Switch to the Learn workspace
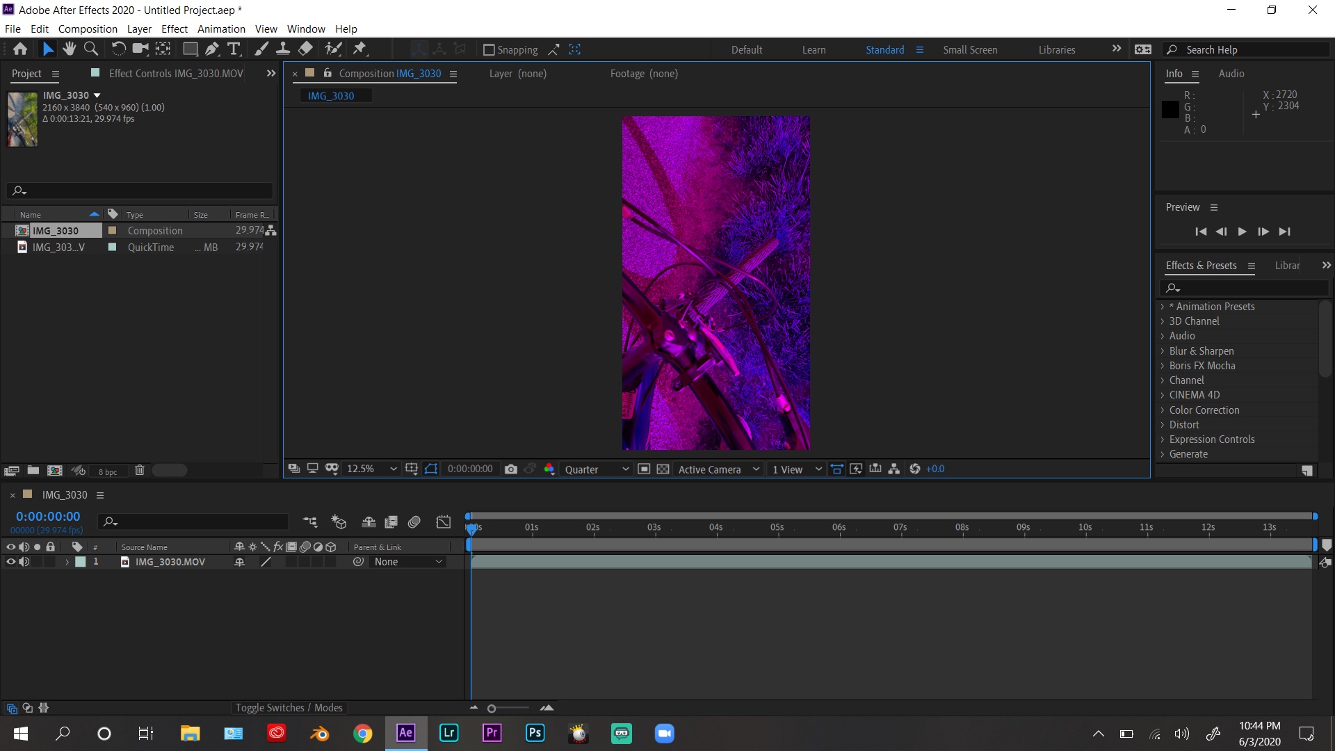 tap(814, 50)
